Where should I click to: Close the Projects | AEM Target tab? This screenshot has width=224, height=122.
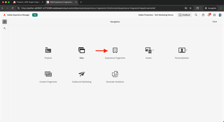[42, 2]
